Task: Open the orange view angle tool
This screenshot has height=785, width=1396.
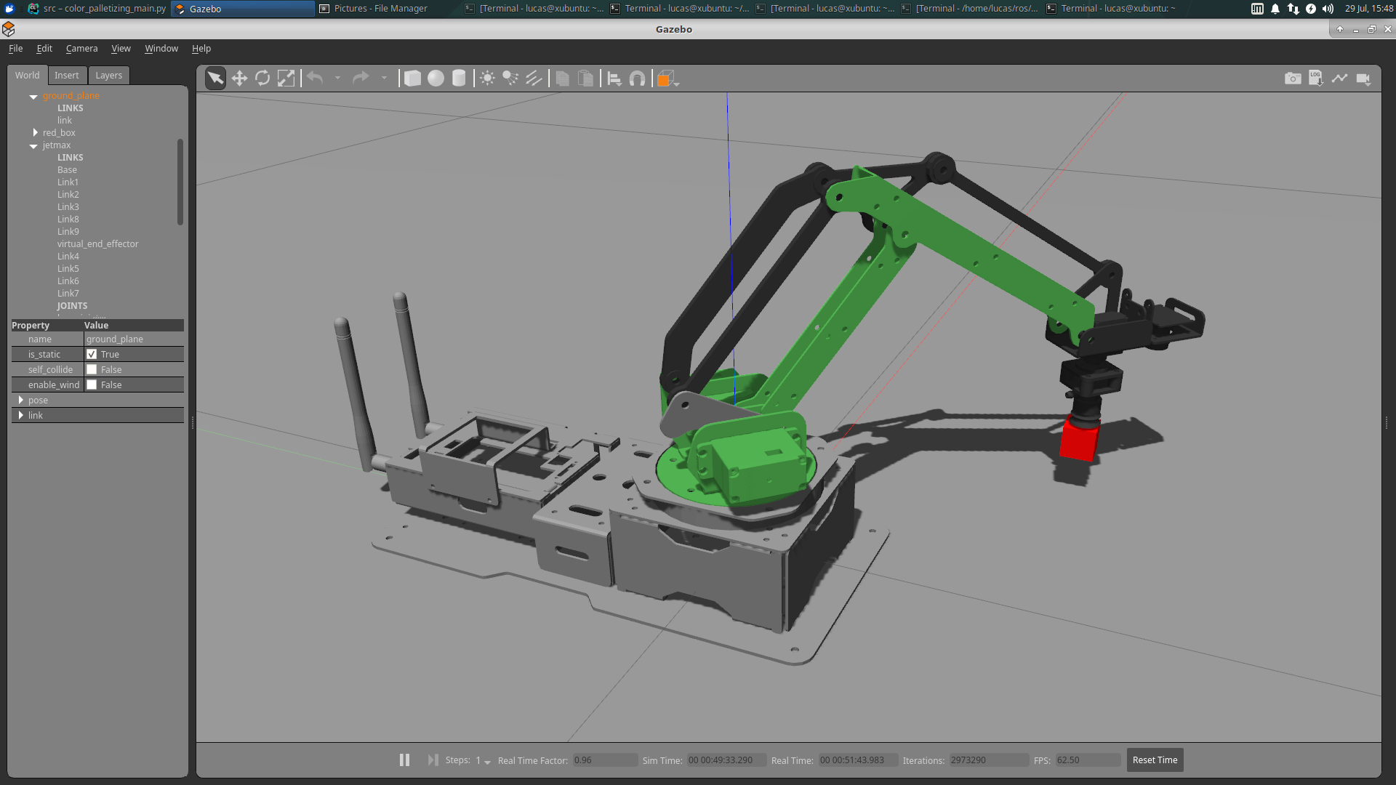Action: pos(665,78)
